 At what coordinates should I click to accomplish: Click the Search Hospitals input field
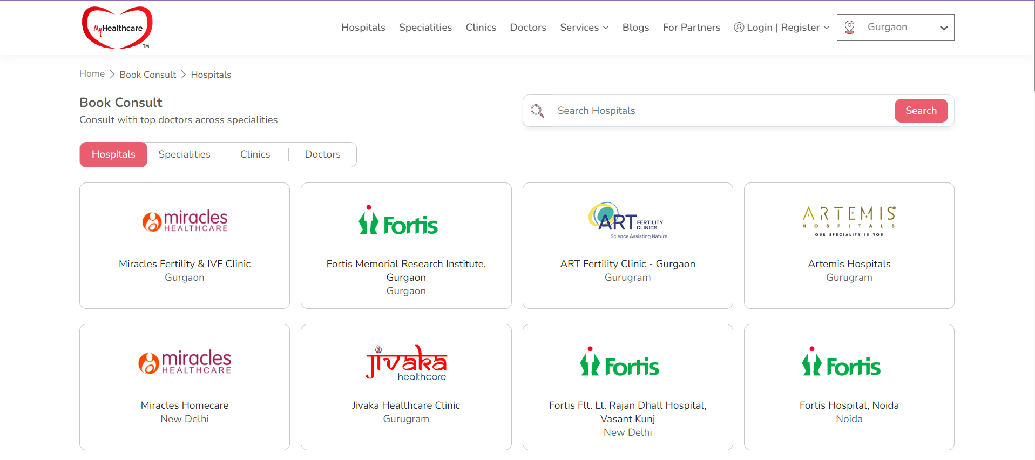(722, 111)
